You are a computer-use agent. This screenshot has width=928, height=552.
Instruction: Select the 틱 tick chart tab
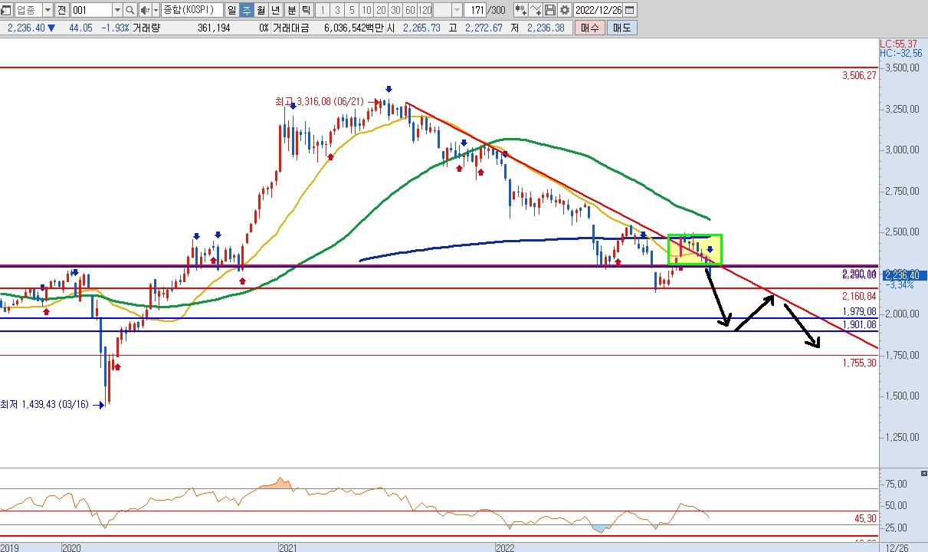[x=306, y=10]
